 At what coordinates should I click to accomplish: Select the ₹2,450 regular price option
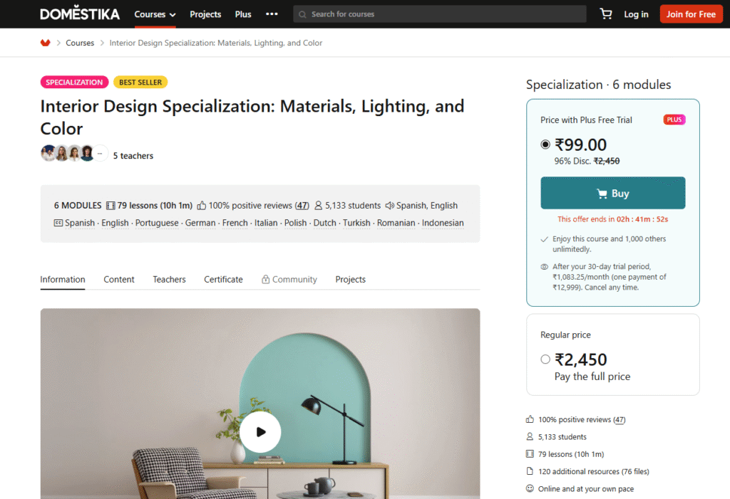point(546,359)
